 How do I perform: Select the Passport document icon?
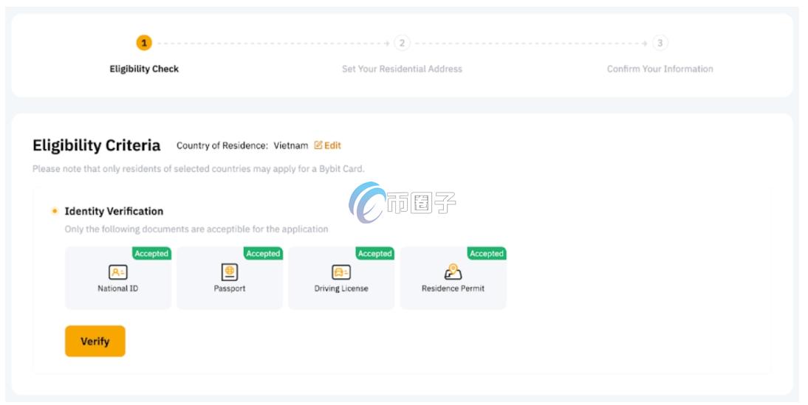[229, 271]
